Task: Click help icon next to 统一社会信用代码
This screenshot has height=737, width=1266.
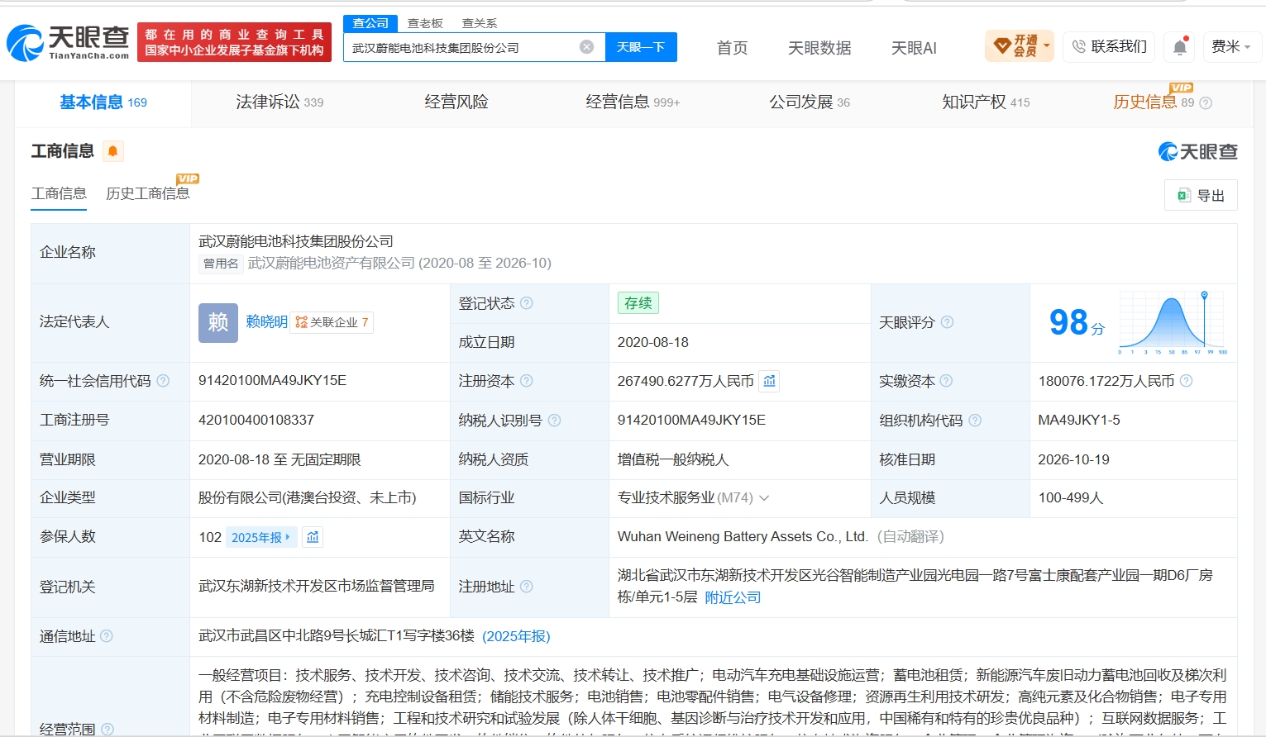Action: tap(163, 381)
